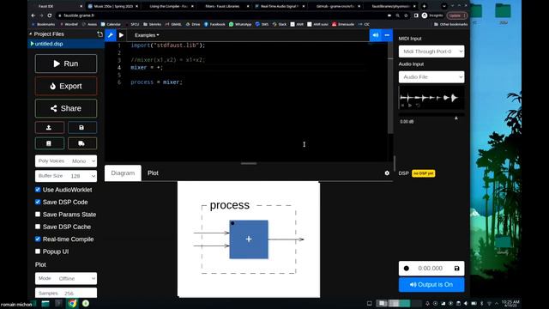Open the browser tab search chevron
Viewport: 549px width, 309px height.
click(x=443, y=6)
